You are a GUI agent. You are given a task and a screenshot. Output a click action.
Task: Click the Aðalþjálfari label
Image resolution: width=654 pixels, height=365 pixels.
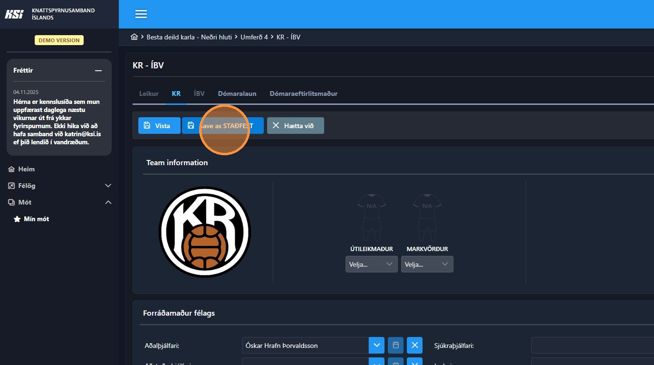tap(162, 346)
